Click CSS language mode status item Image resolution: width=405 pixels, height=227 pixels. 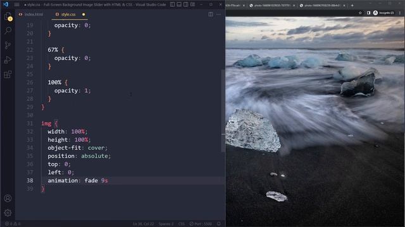(182, 224)
